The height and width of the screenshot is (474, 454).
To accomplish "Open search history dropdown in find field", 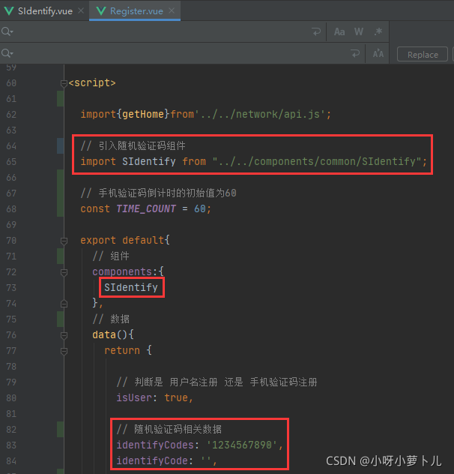I will pos(7,31).
